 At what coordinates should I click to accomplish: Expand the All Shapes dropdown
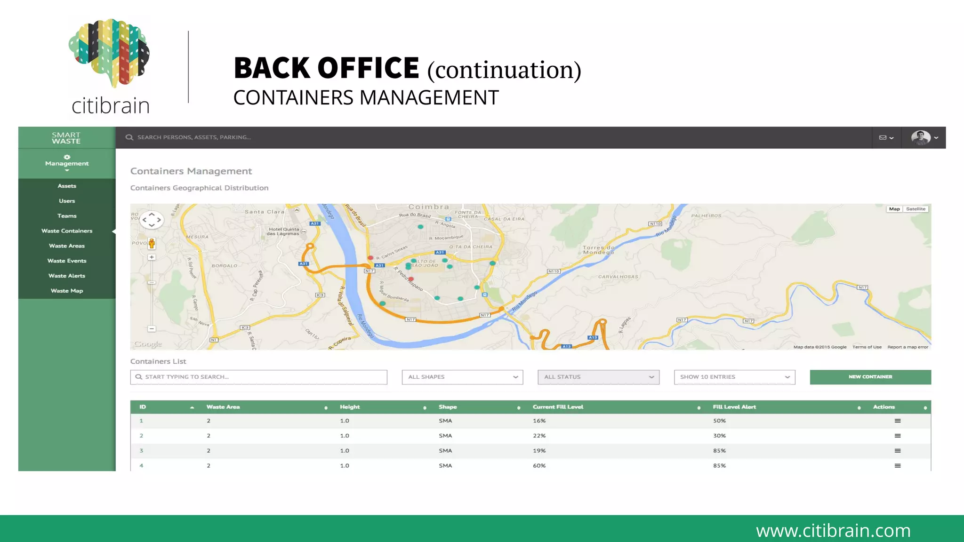click(462, 377)
